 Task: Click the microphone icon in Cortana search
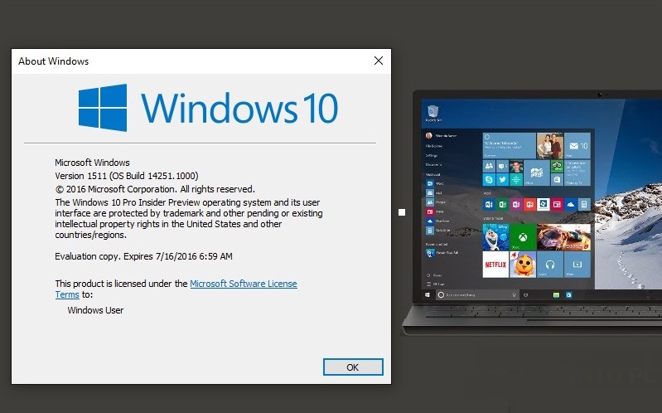pyautogui.click(x=514, y=294)
